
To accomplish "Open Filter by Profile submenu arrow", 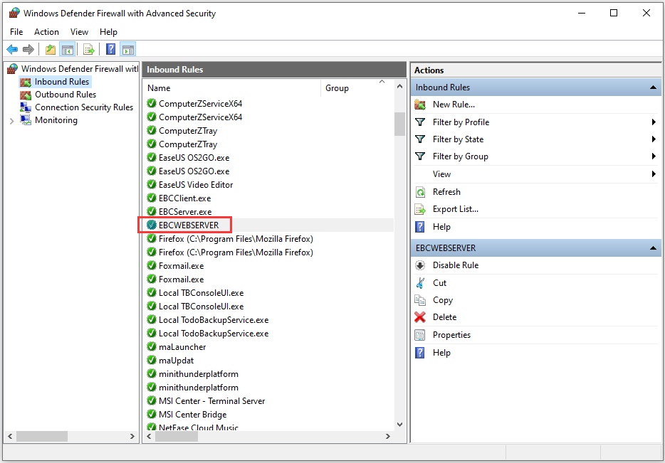I will coord(654,122).
